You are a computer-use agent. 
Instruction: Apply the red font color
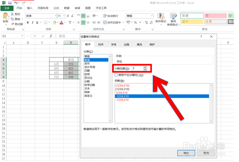click(x=61, y=22)
